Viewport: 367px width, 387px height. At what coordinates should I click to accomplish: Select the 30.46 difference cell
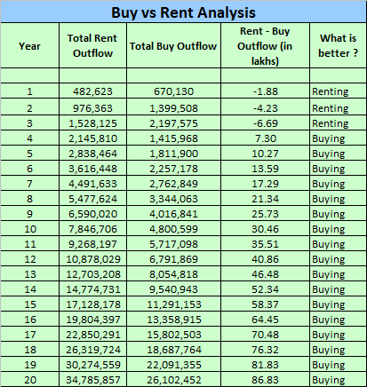(x=265, y=229)
